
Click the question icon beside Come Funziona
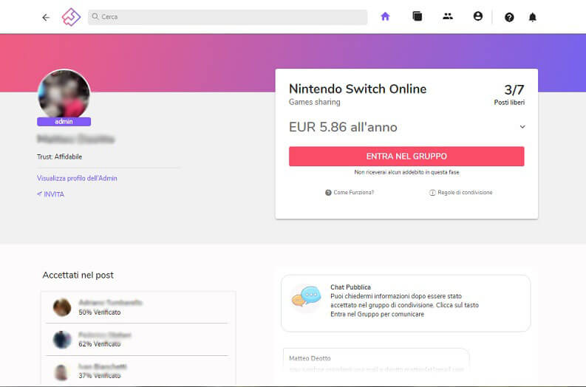(328, 193)
